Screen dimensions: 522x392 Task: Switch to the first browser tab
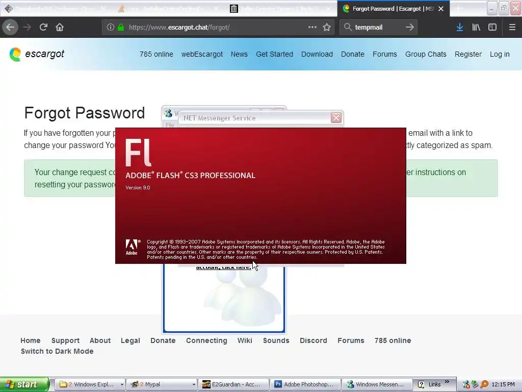point(56,9)
